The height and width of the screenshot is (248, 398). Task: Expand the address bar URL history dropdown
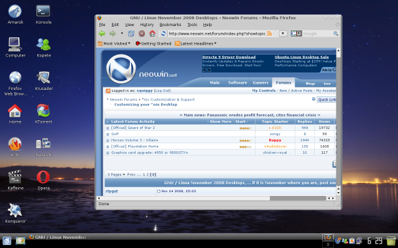point(283,33)
